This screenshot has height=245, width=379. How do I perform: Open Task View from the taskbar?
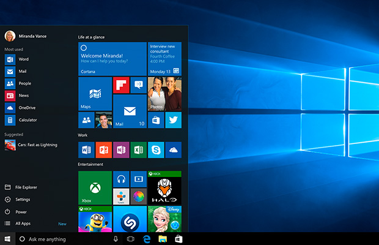pyautogui.click(x=130, y=239)
